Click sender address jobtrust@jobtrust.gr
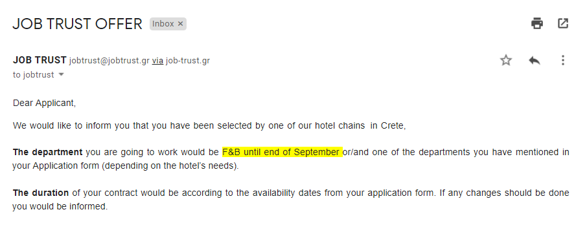587x245 pixels. coord(109,61)
